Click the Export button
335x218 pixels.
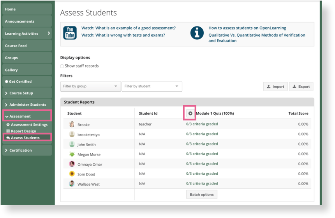point(301,87)
